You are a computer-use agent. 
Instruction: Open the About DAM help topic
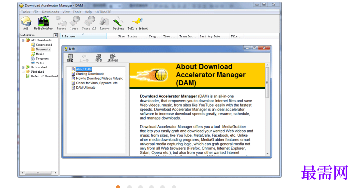click(84, 69)
